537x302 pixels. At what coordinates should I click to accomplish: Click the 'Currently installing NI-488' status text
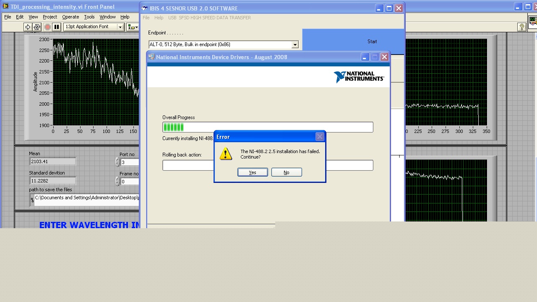[188, 138]
